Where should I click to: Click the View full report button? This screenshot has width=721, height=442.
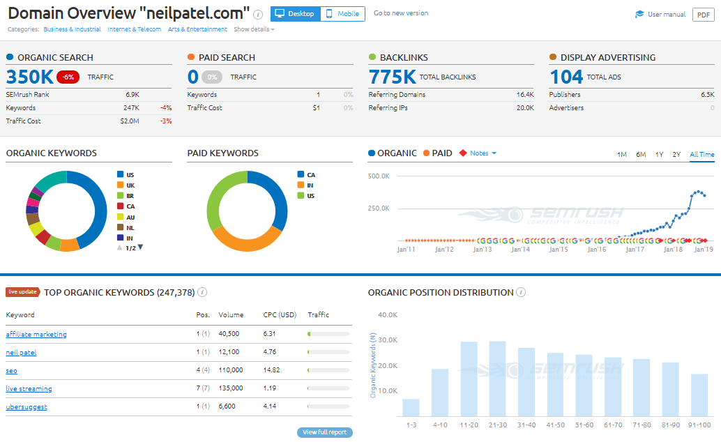[324, 432]
